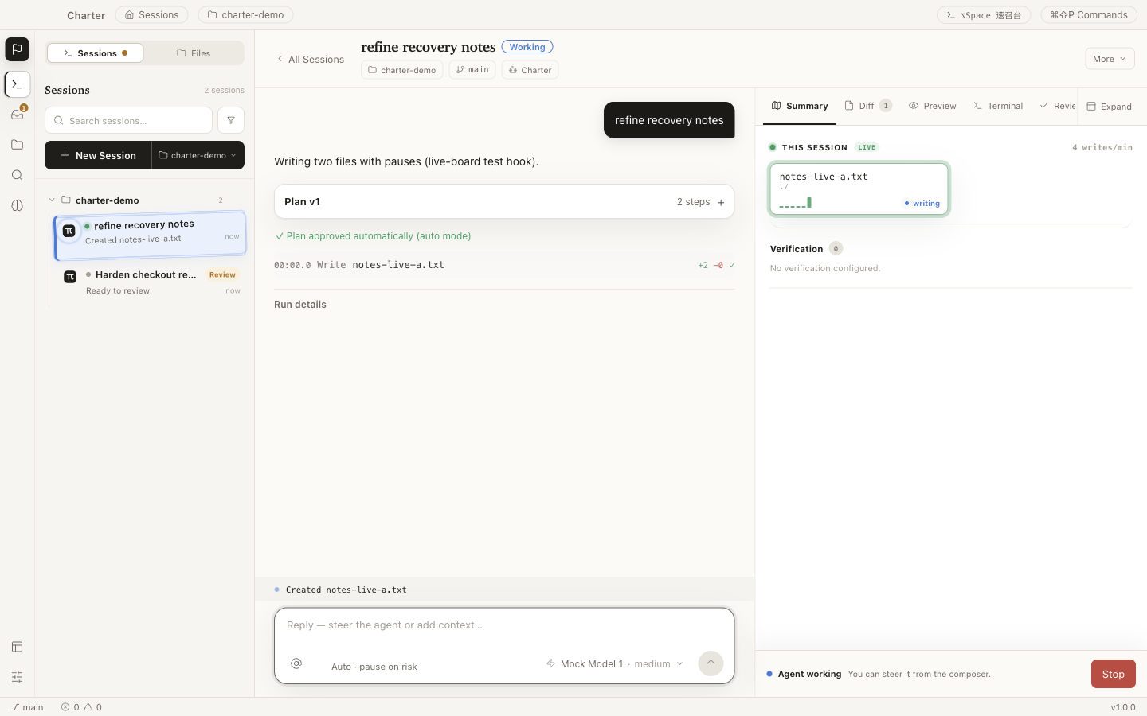Viewport: 1147px width, 716px height.
Task: Open the sliders settings icon in left rail
Action: (x=17, y=677)
